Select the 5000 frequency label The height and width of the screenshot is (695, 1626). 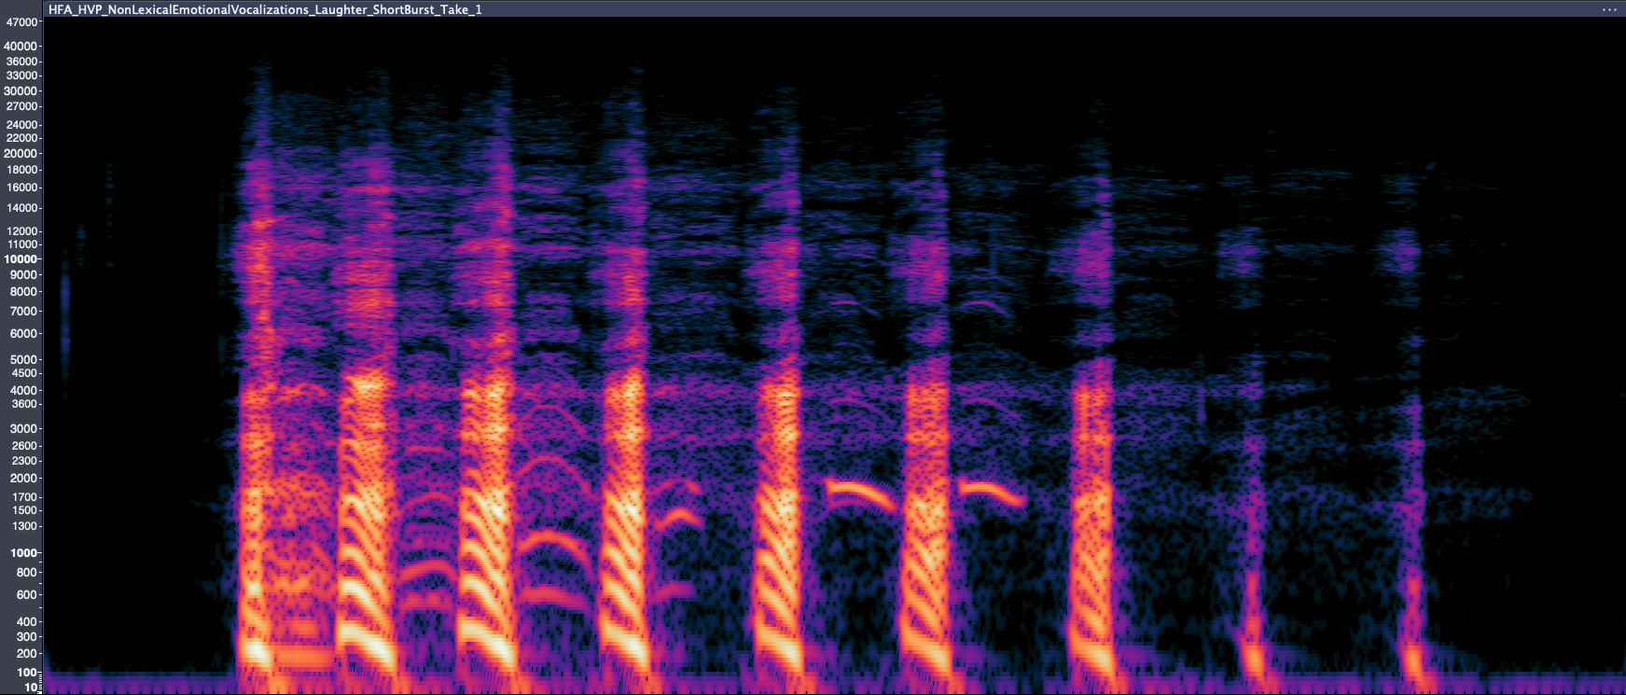[x=24, y=359]
